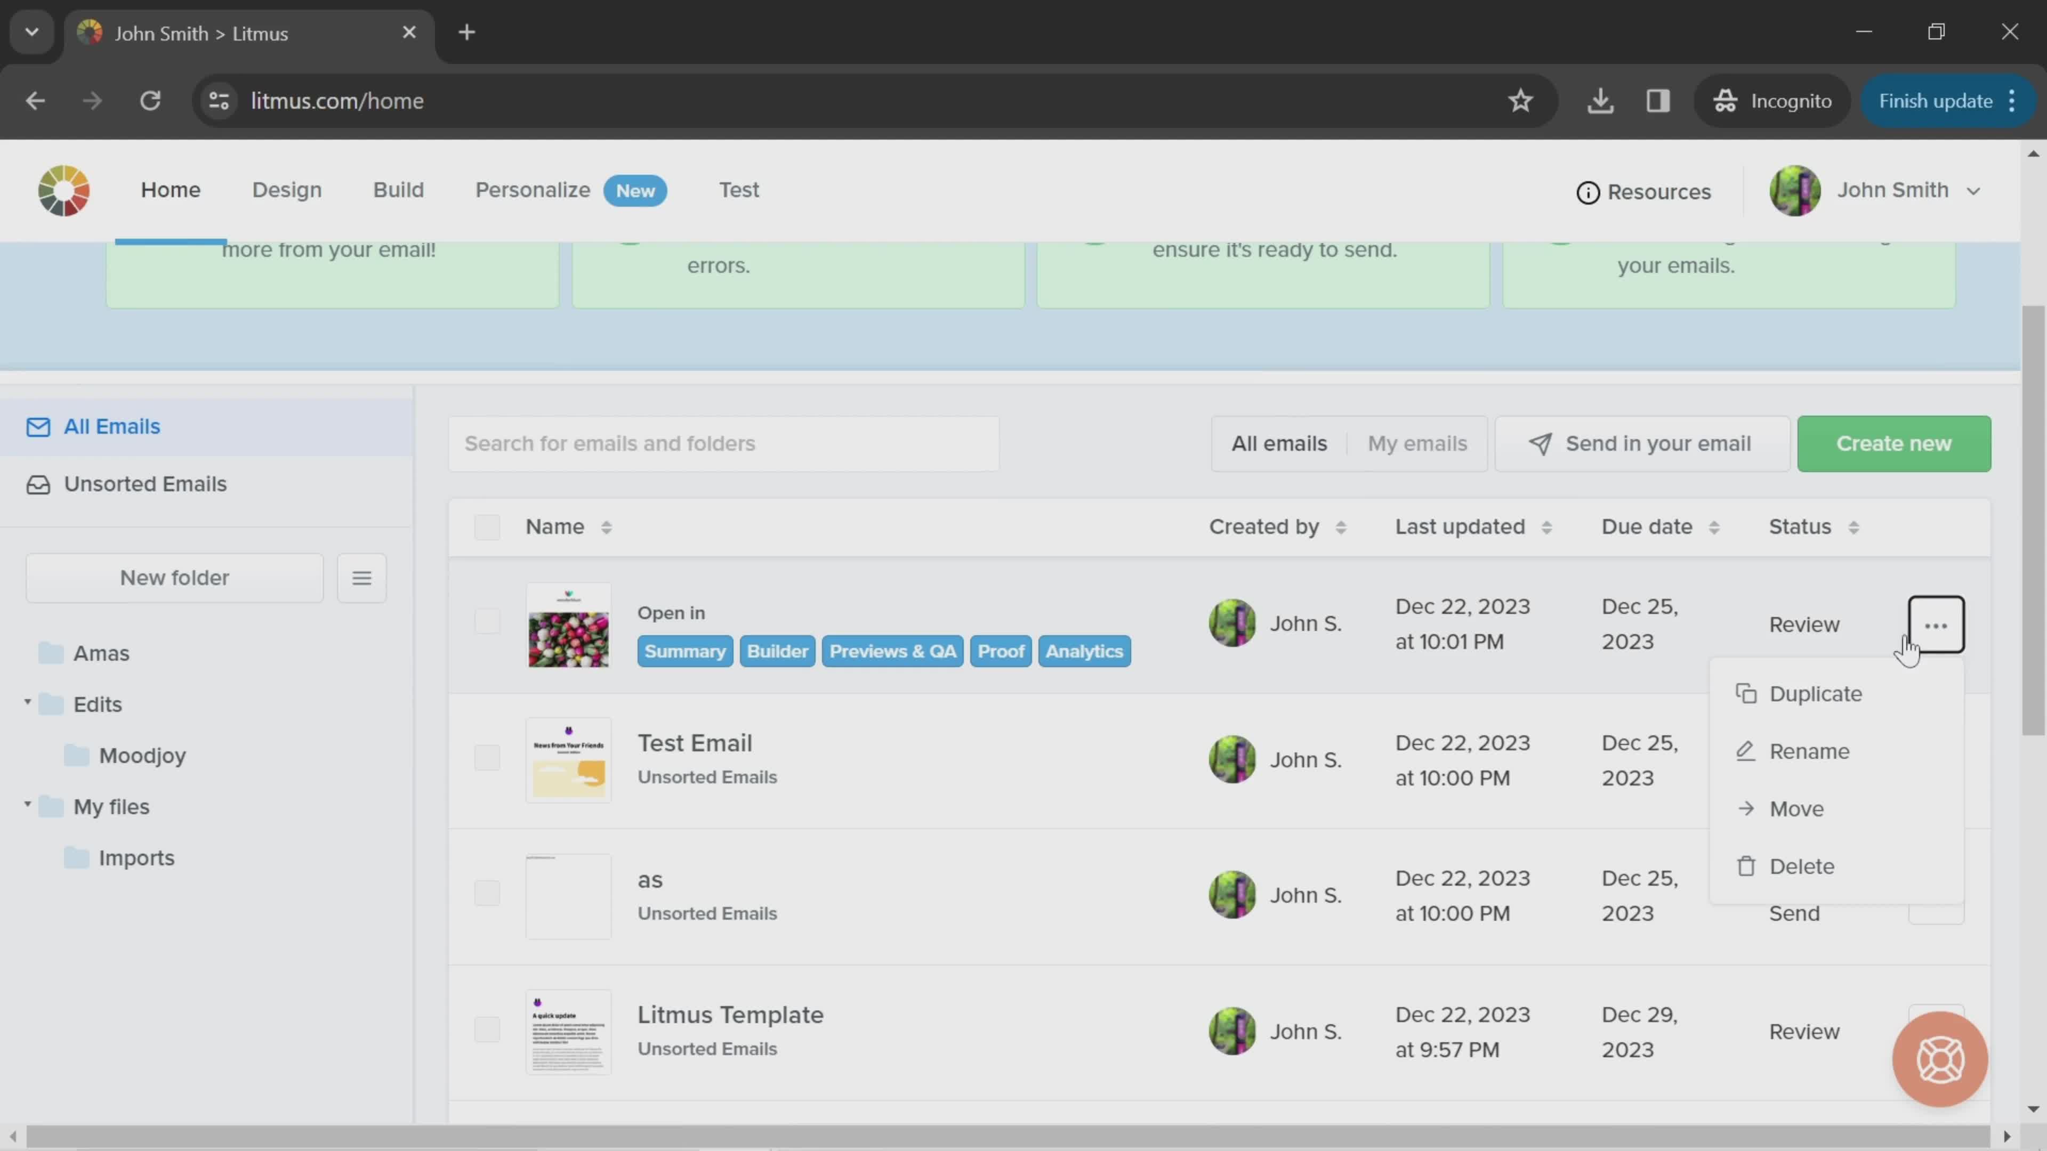
Task: Expand the My files folder in sidebar
Action: click(29, 805)
